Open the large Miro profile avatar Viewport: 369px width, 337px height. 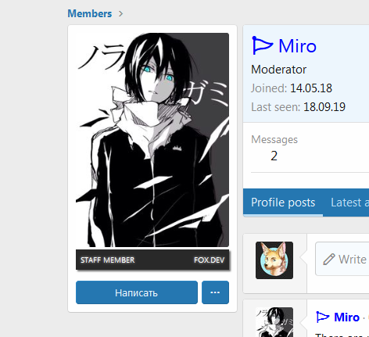[152, 140]
